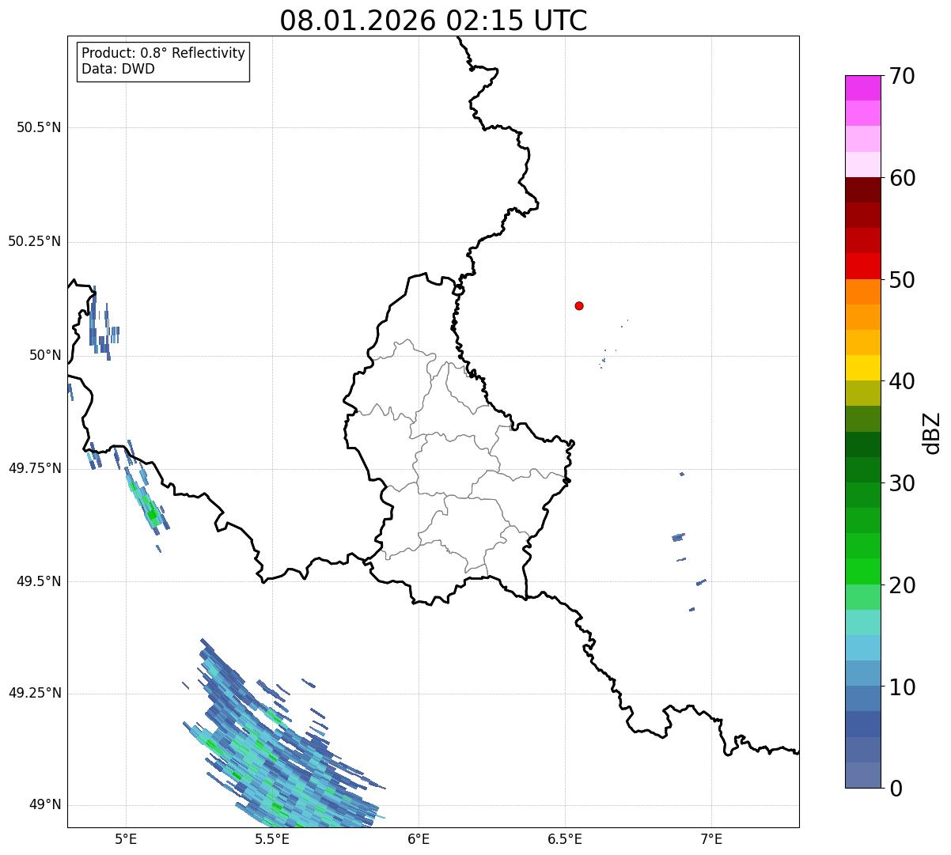Click the large radar echo band near 5.5°E
Viewport: 951px width, 855px height.
(x=283, y=740)
